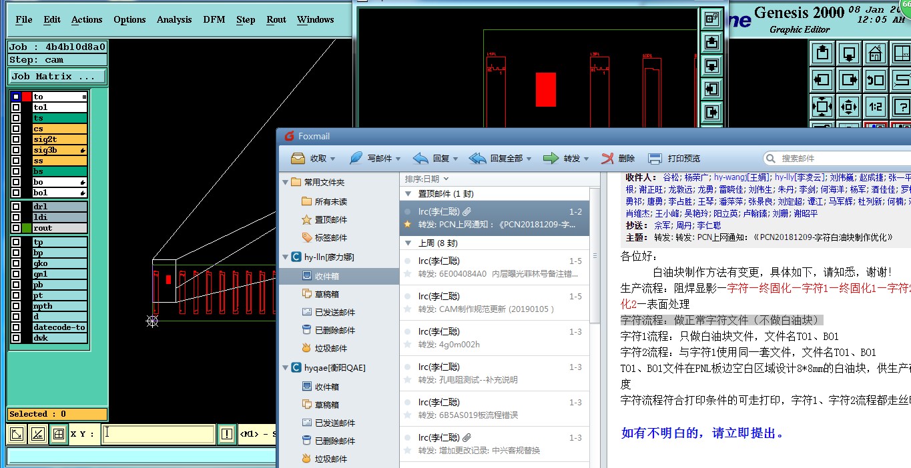This screenshot has height=468, width=911.
Task: Click Foxmail 写邮件 compose icon
Action: click(356, 159)
